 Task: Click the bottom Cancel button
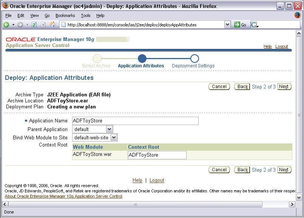[219, 170]
